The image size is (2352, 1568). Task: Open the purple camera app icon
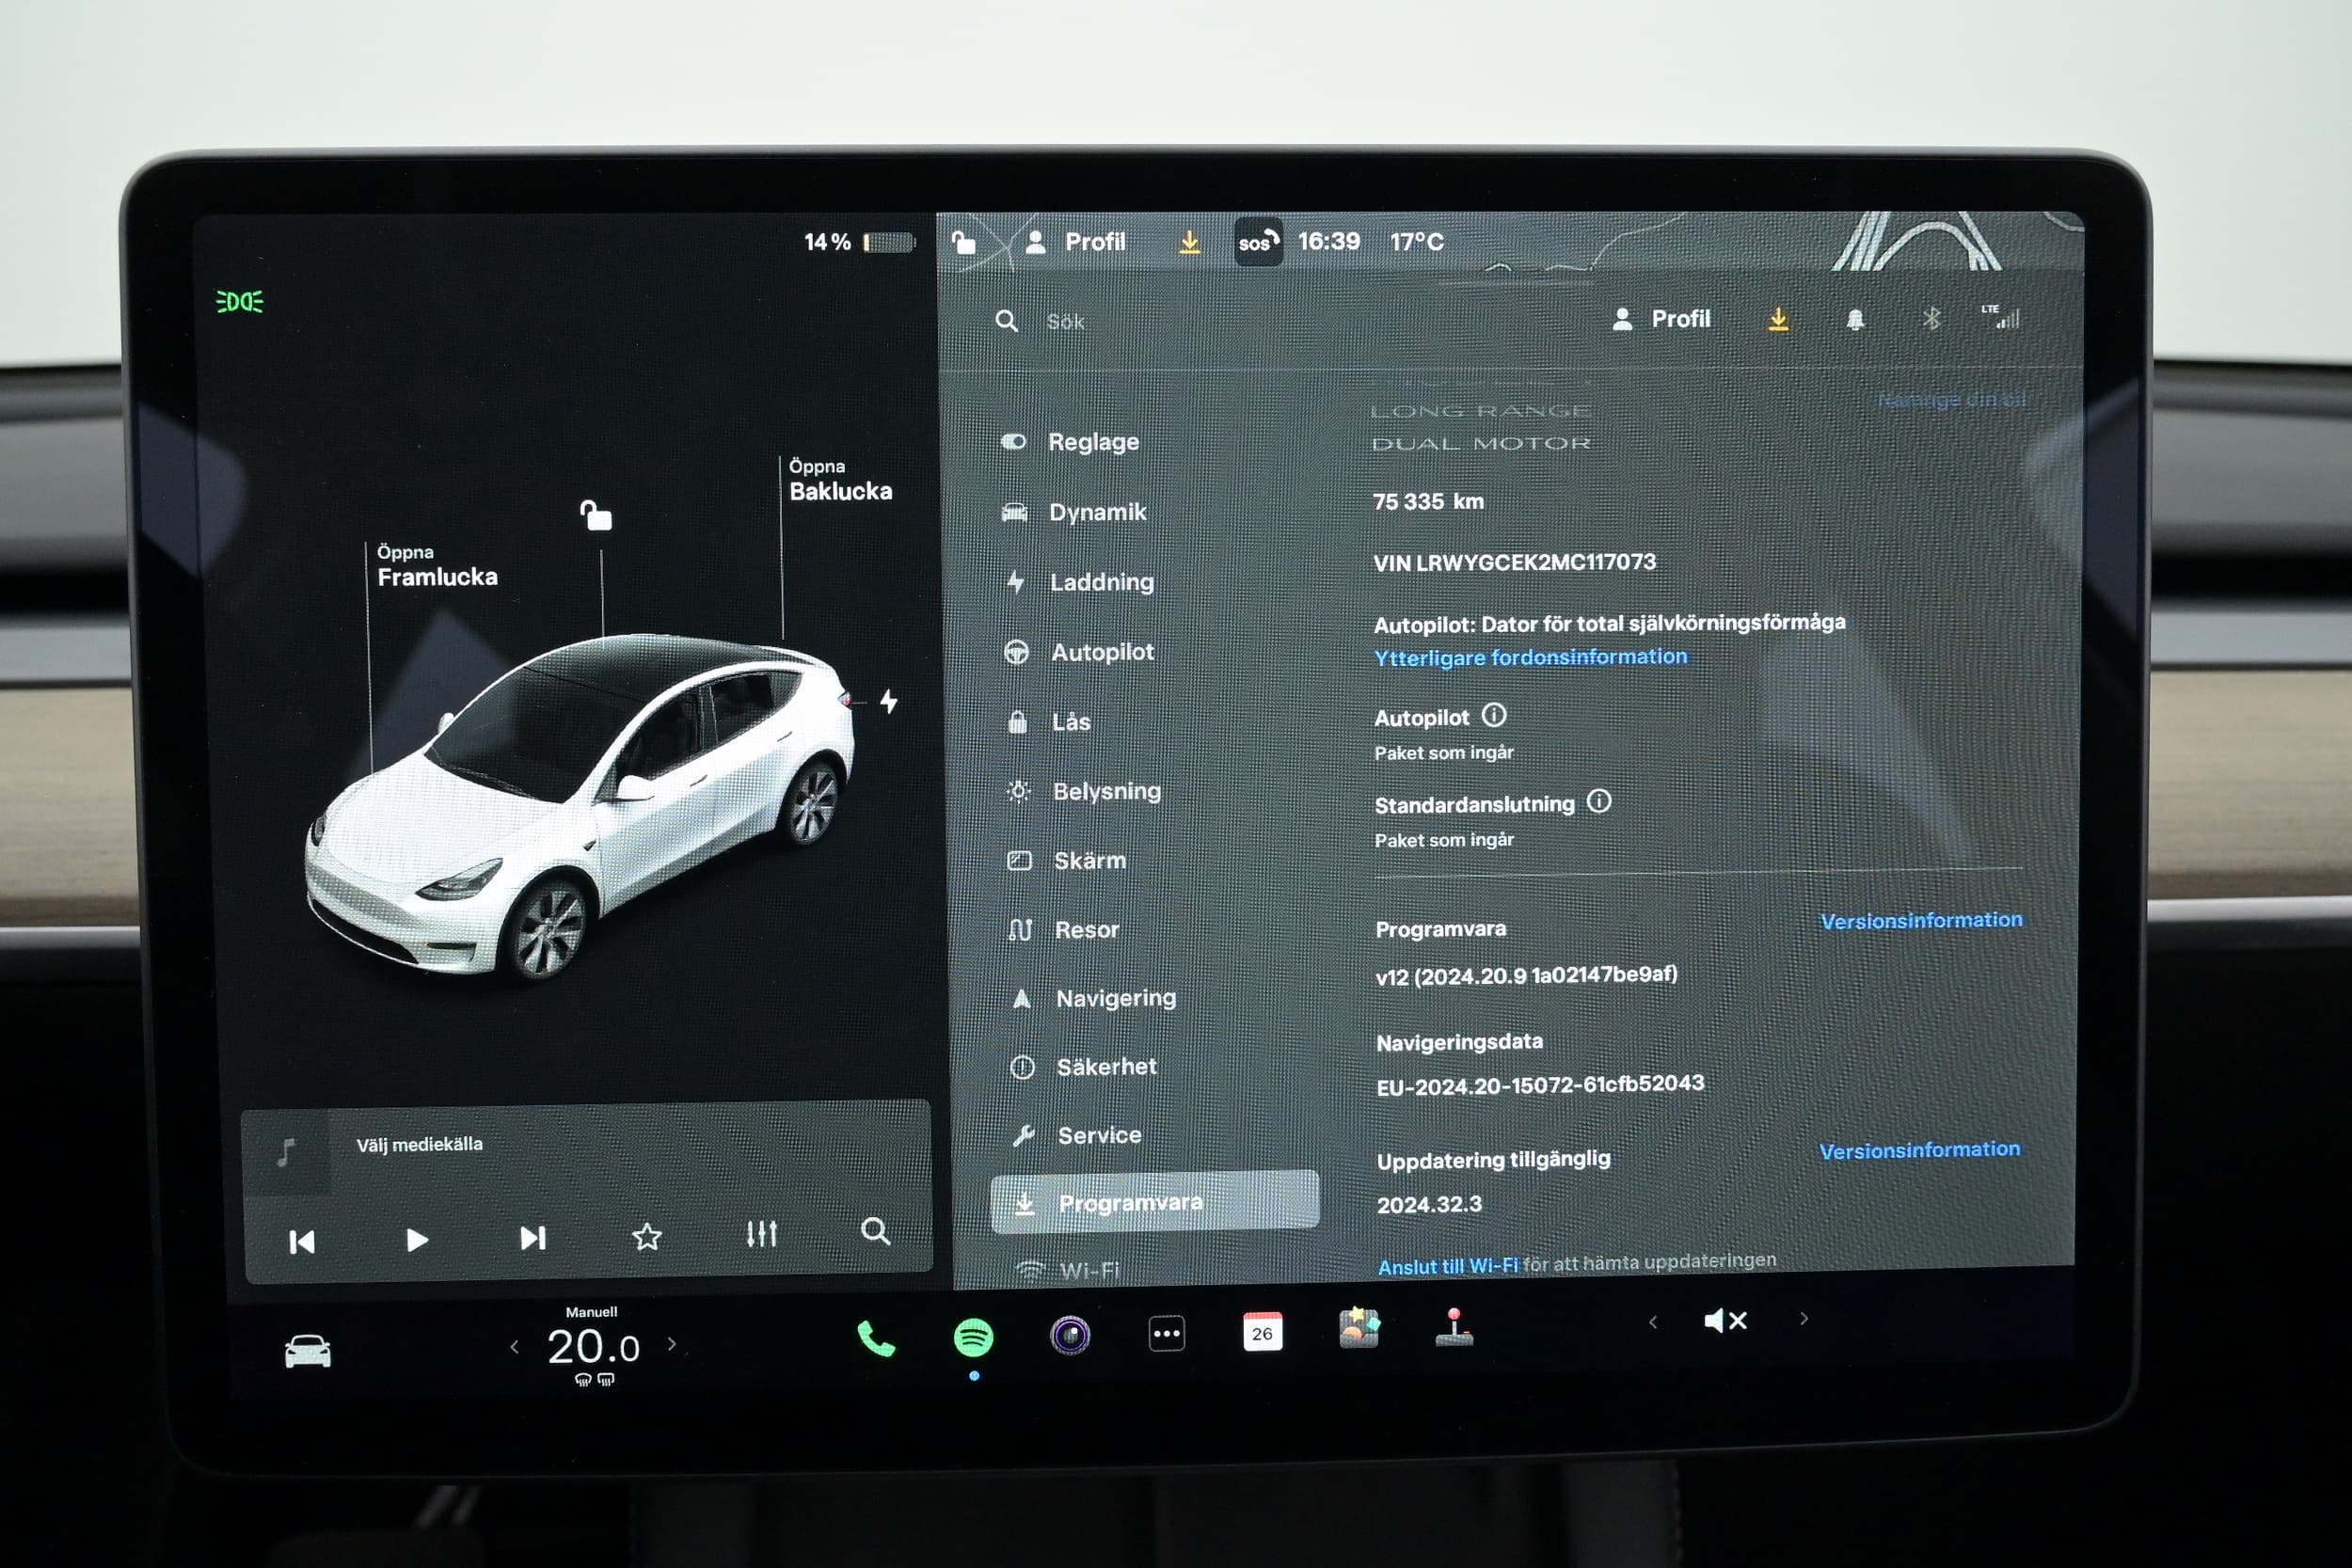coord(1070,1335)
